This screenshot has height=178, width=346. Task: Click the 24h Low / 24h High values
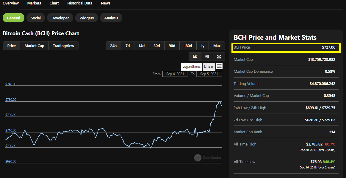pyautogui.click(x=320, y=108)
